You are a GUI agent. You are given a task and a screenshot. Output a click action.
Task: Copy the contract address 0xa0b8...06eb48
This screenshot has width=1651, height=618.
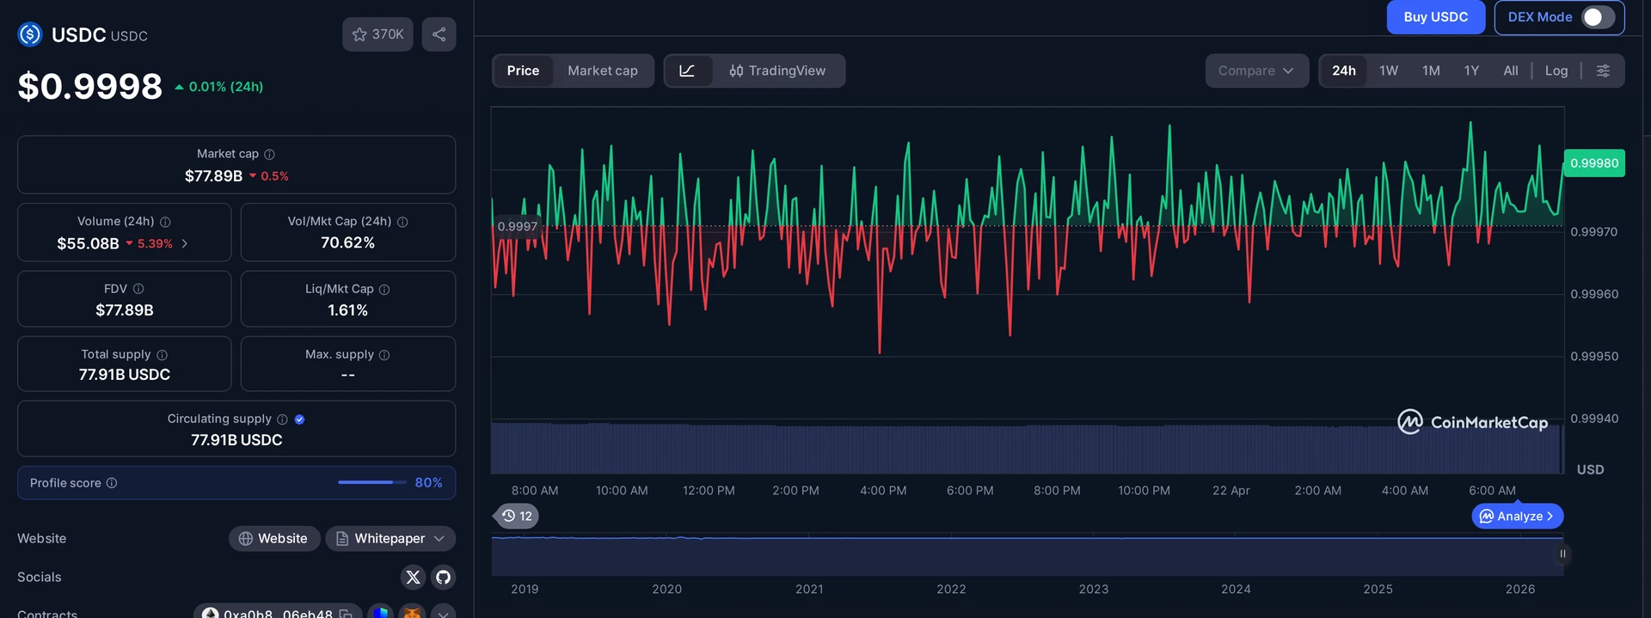[x=346, y=614]
